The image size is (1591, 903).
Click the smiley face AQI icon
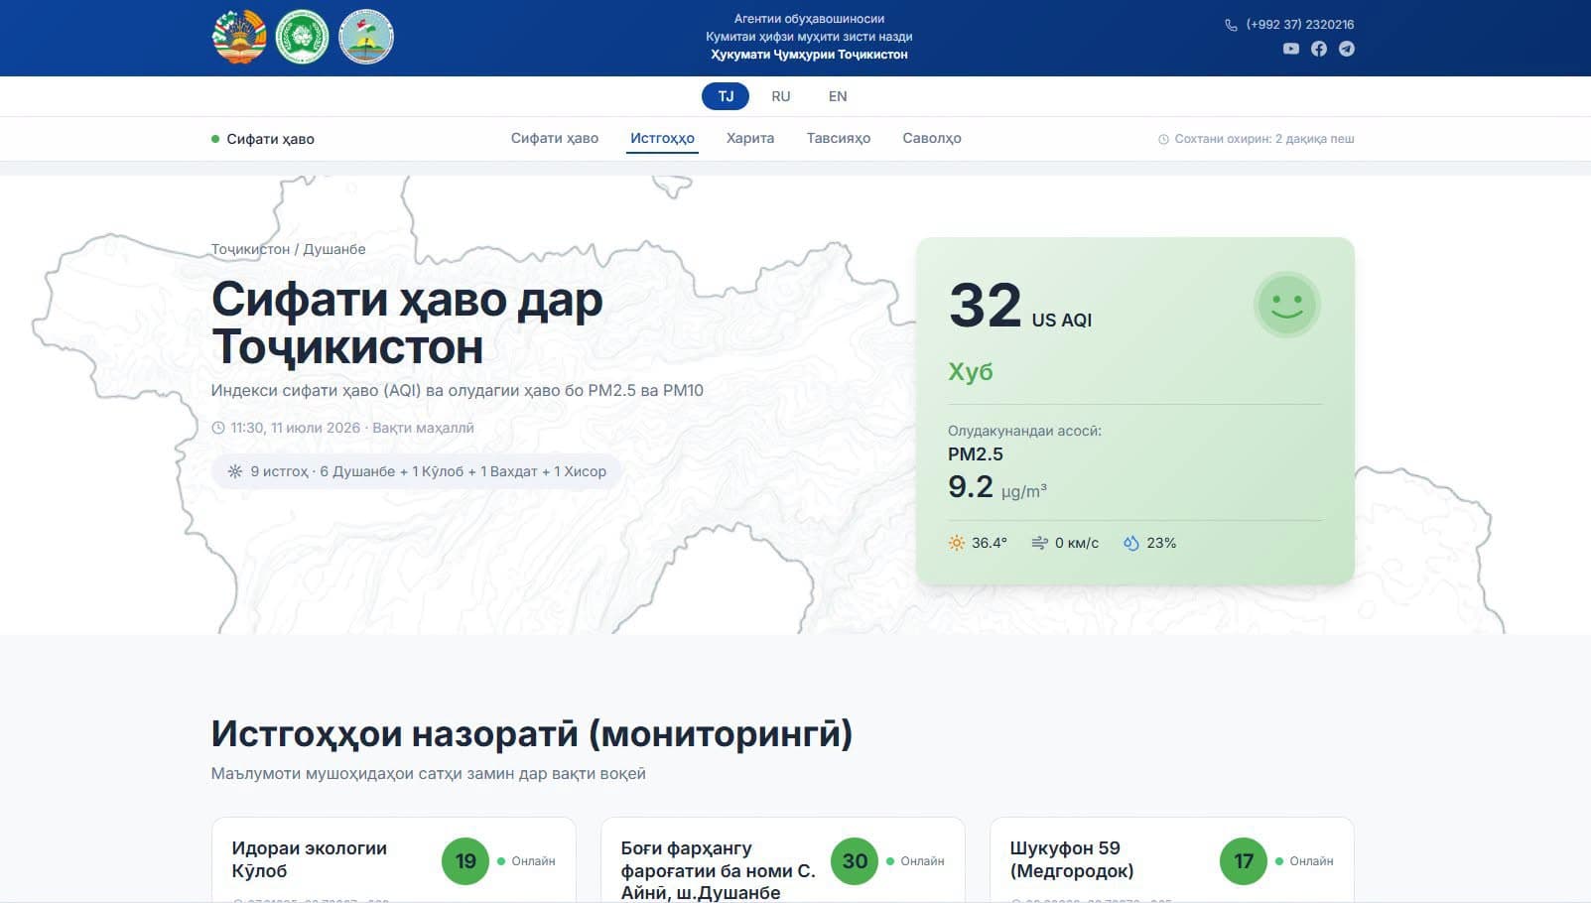[1287, 305]
